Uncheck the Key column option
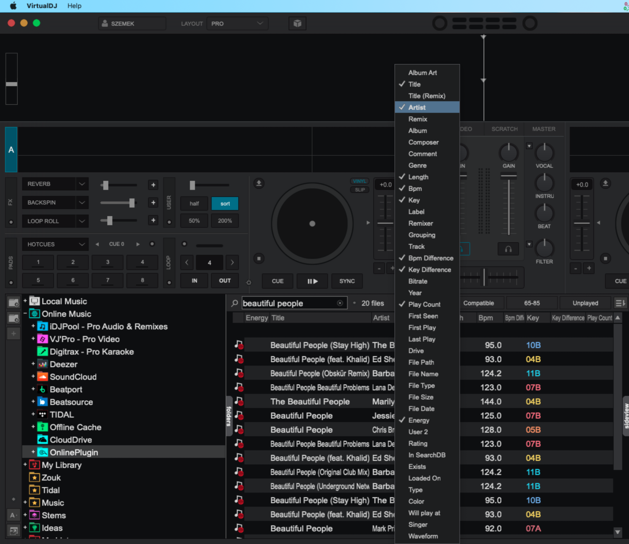The height and width of the screenshot is (544, 629). [x=427, y=200]
